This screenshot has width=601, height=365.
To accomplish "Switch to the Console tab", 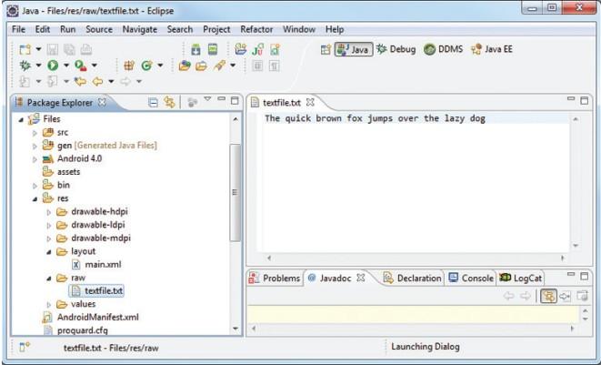I will pyautogui.click(x=471, y=278).
